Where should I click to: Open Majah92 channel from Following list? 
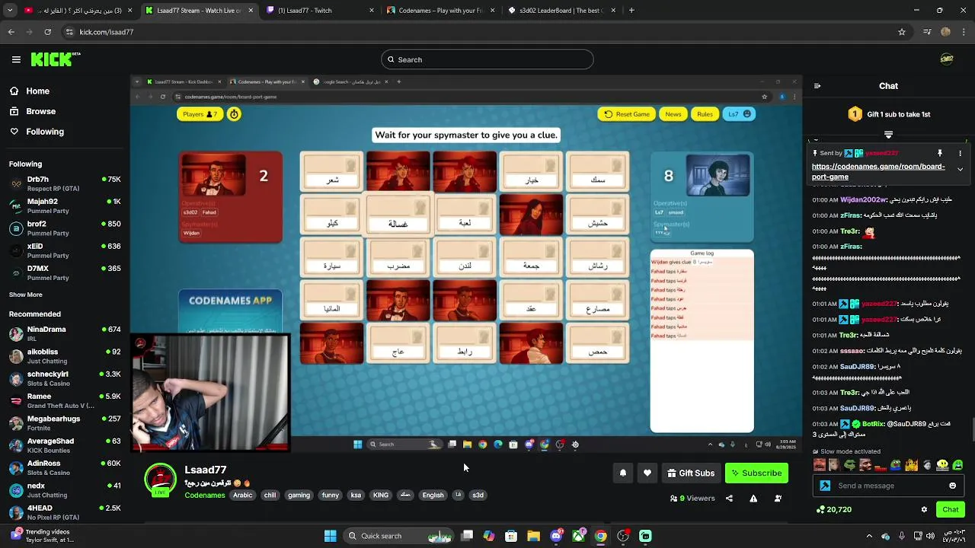[x=65, y=205]
